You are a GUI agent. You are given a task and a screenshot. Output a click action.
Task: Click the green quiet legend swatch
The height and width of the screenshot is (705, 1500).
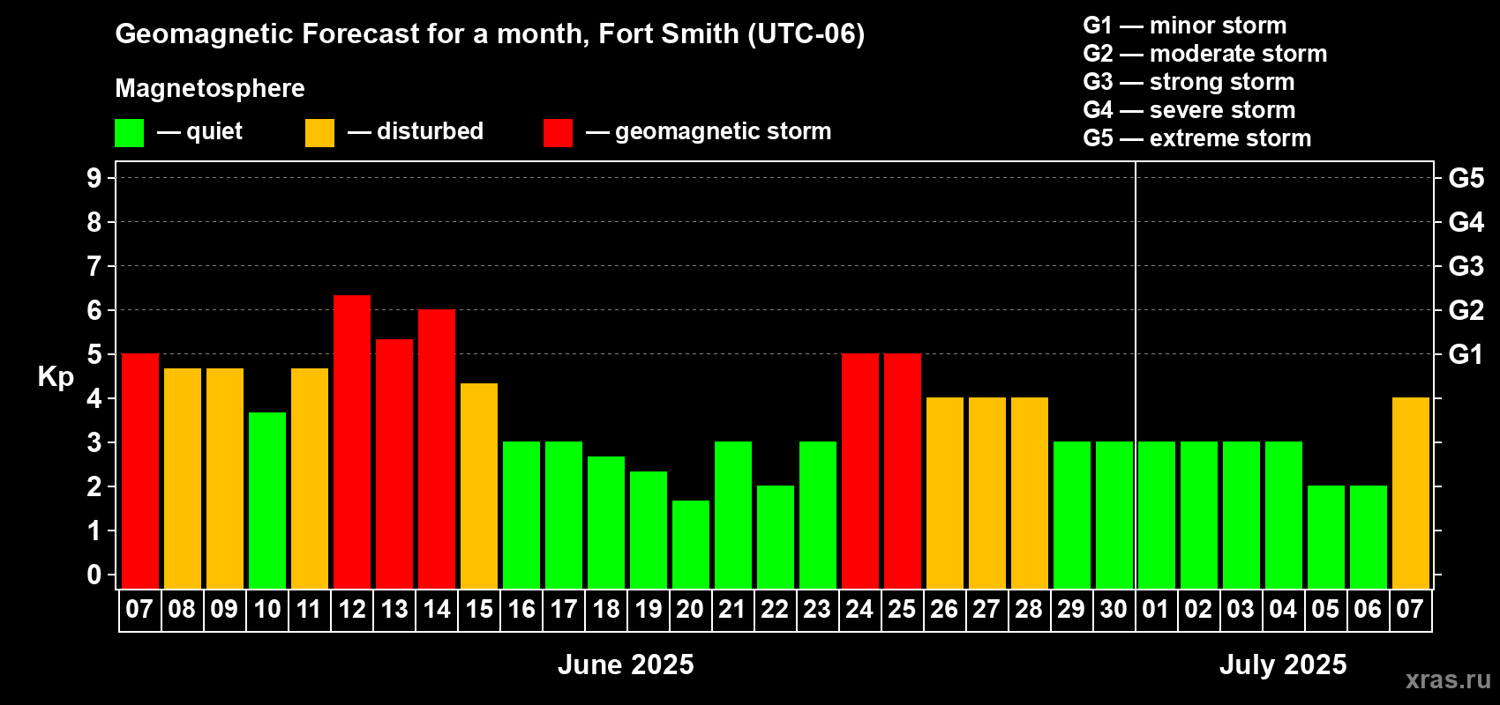point(129,133)
